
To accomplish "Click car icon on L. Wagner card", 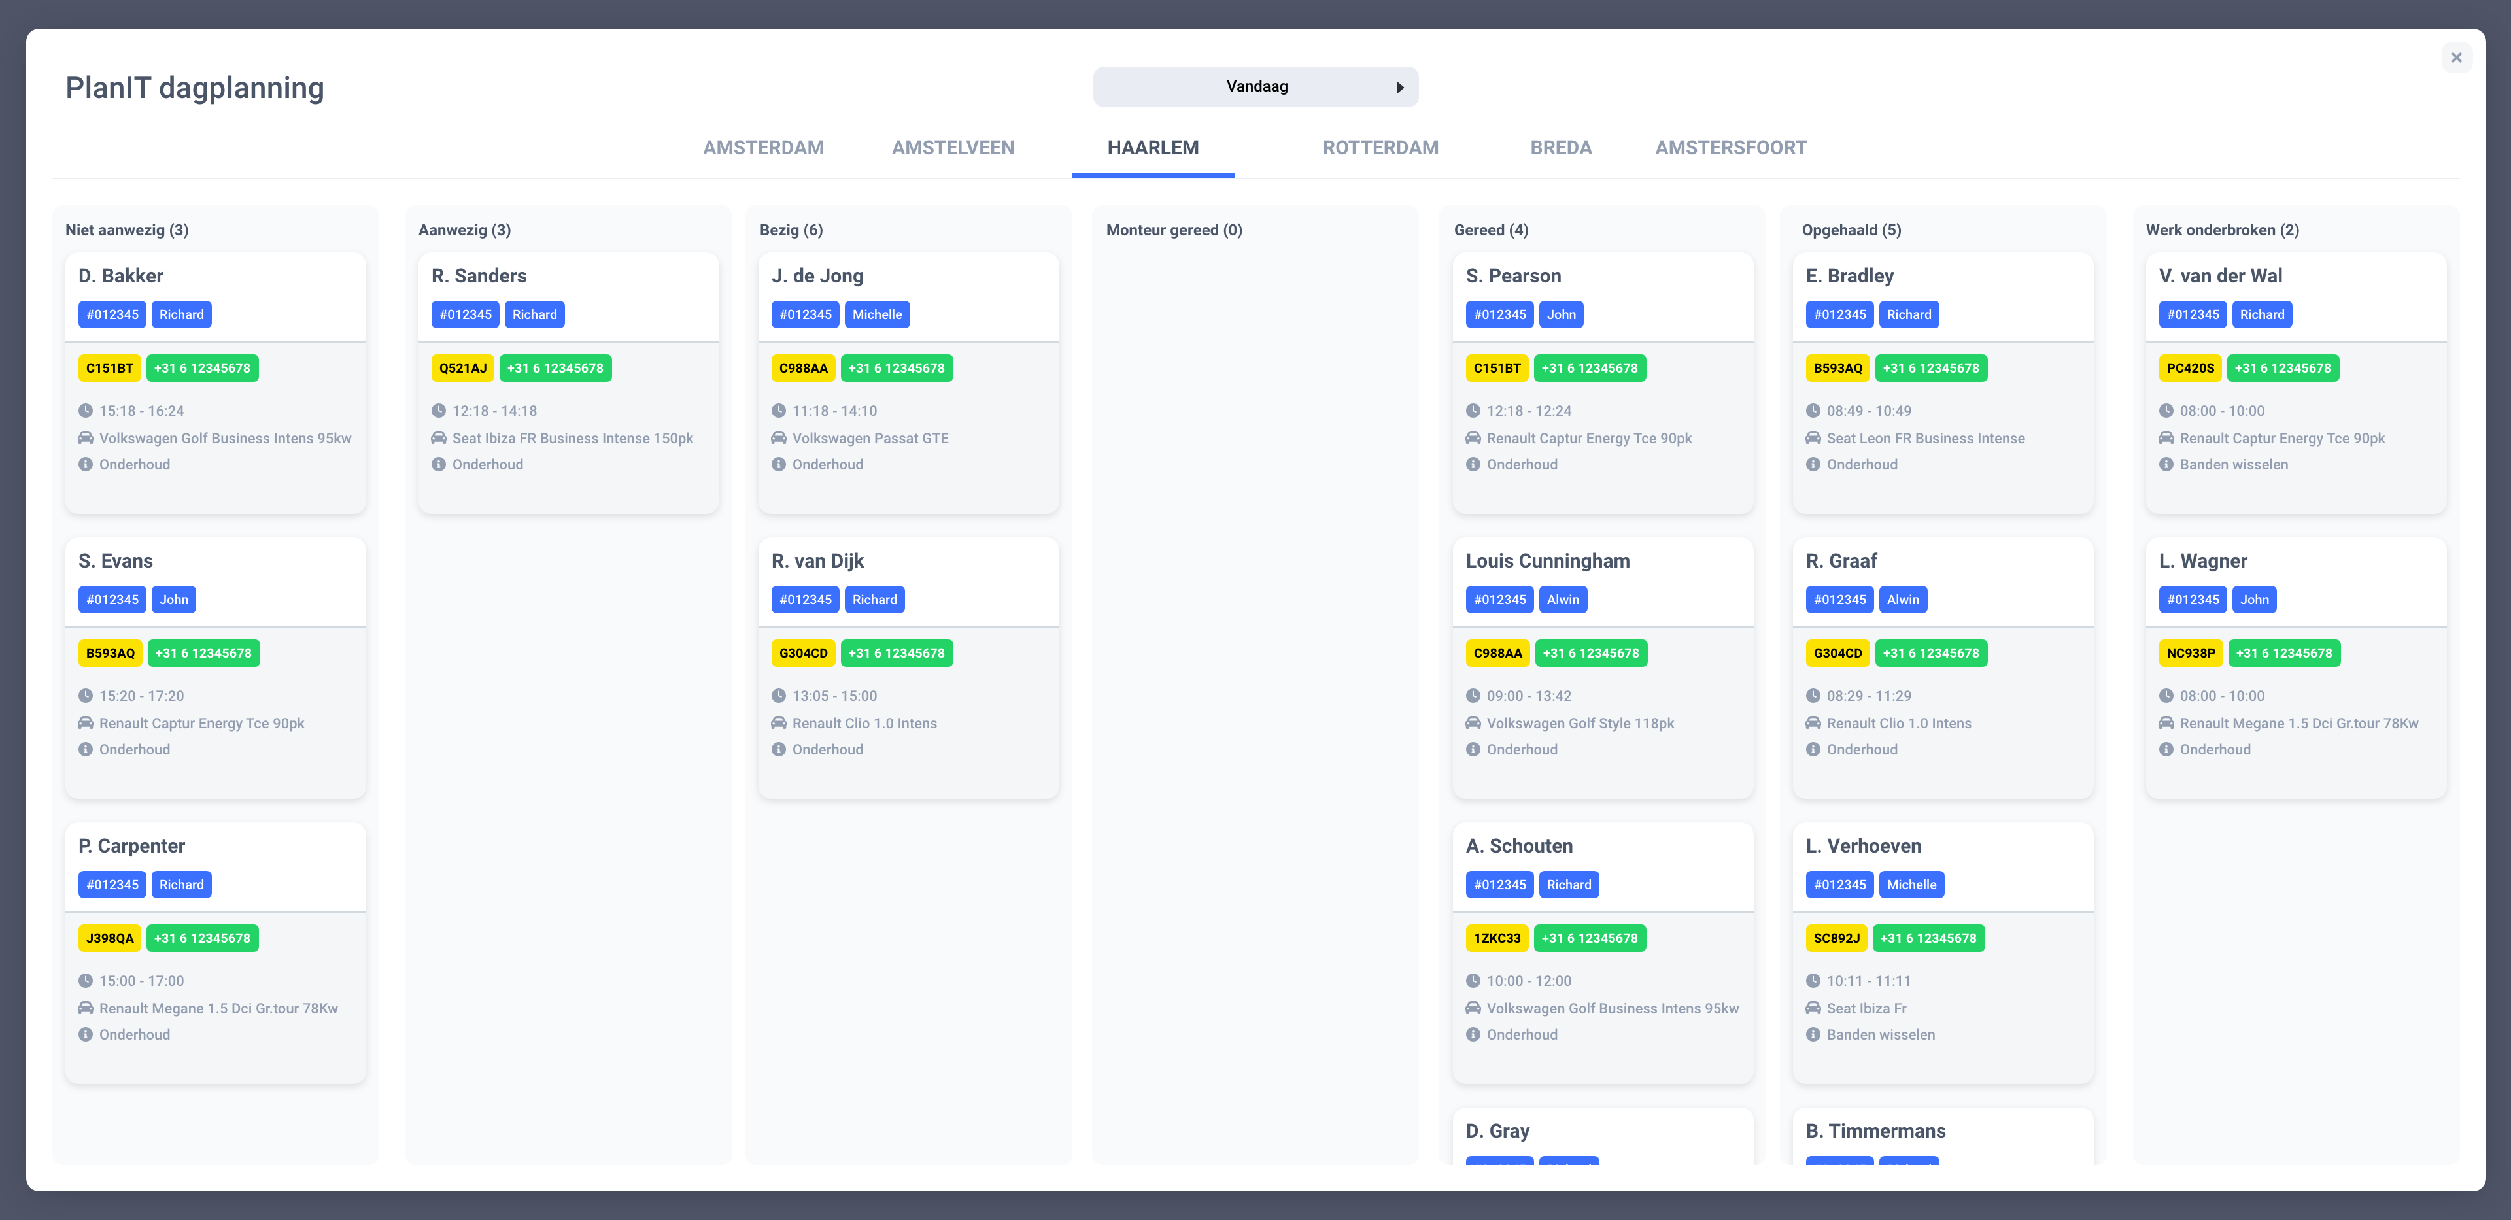I will pyautogui.click(x=2166, y=723).
